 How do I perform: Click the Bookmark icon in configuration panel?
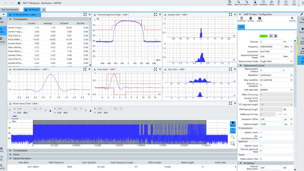pos(242,19)
